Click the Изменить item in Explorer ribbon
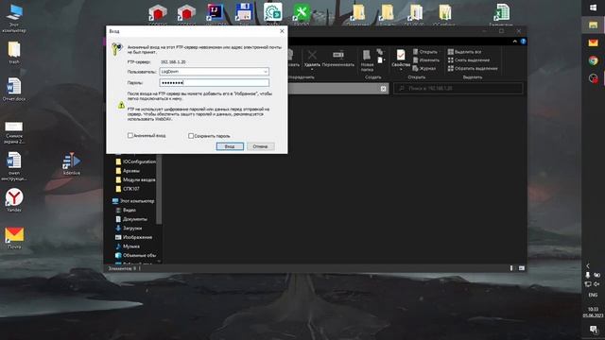The height and width of the screenshot is (340, 605). click(x=426, y=60)
